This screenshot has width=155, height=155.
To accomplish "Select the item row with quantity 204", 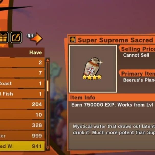I will (22, 104).
